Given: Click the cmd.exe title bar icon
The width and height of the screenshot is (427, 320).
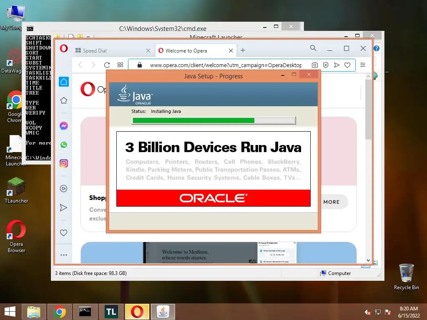Looking at the screenshot, I should (30, 29).
